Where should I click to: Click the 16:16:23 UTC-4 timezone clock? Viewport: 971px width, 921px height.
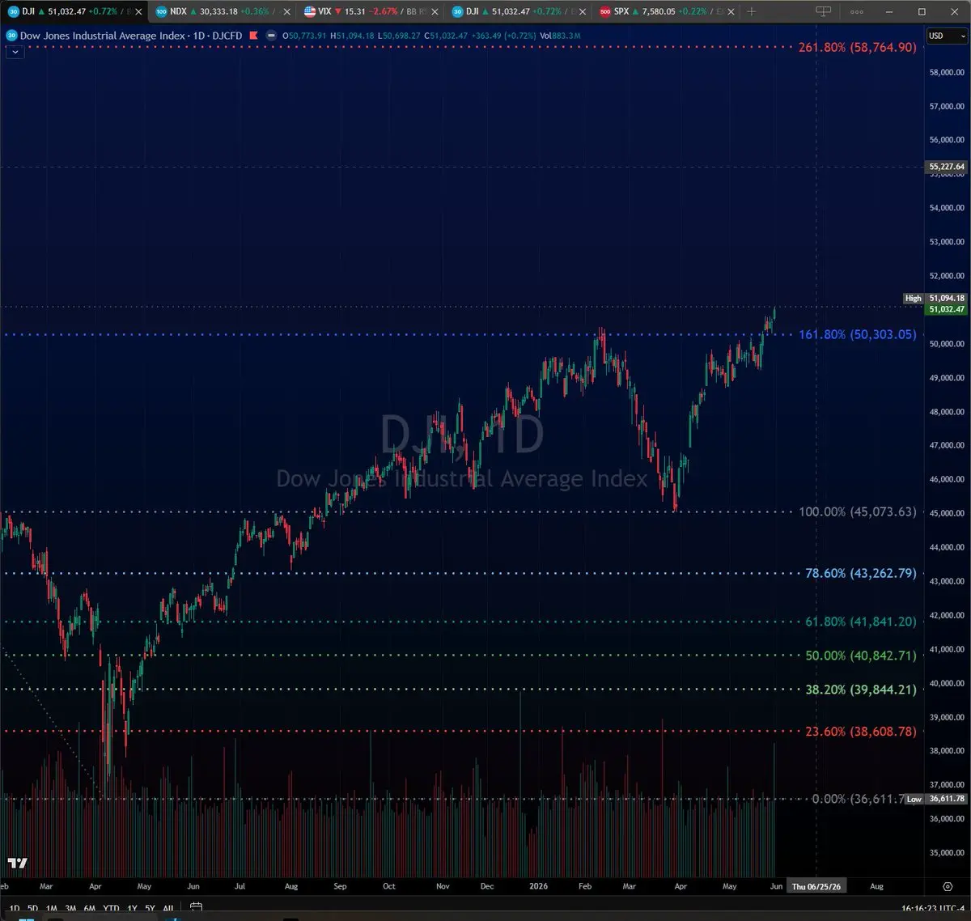932,909
